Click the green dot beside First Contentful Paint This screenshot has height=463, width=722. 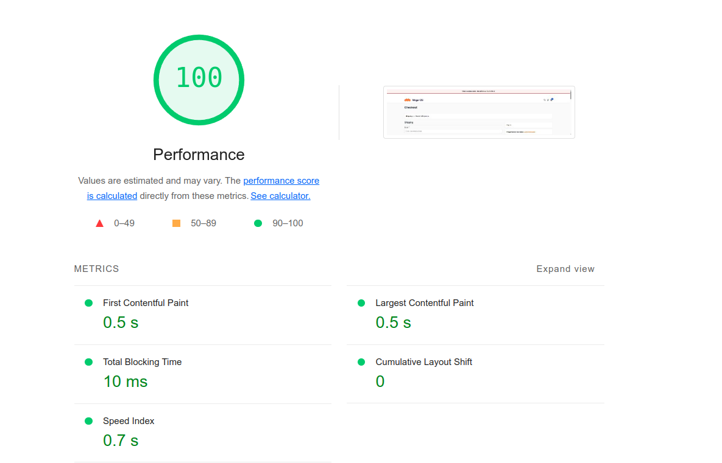[x=89, y=303]
